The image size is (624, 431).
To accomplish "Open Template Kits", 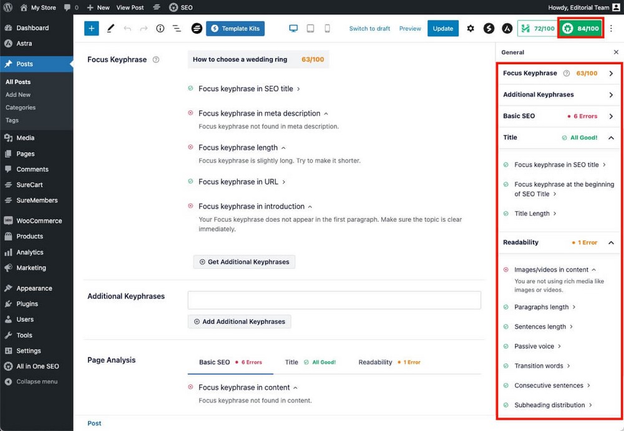I will click(235, 28).
